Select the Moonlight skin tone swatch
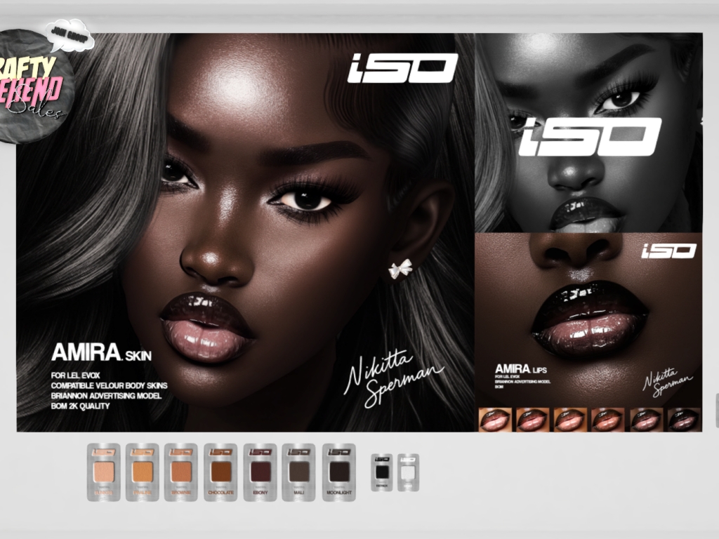This screenshot has width=719, height=539. [339, 472]
